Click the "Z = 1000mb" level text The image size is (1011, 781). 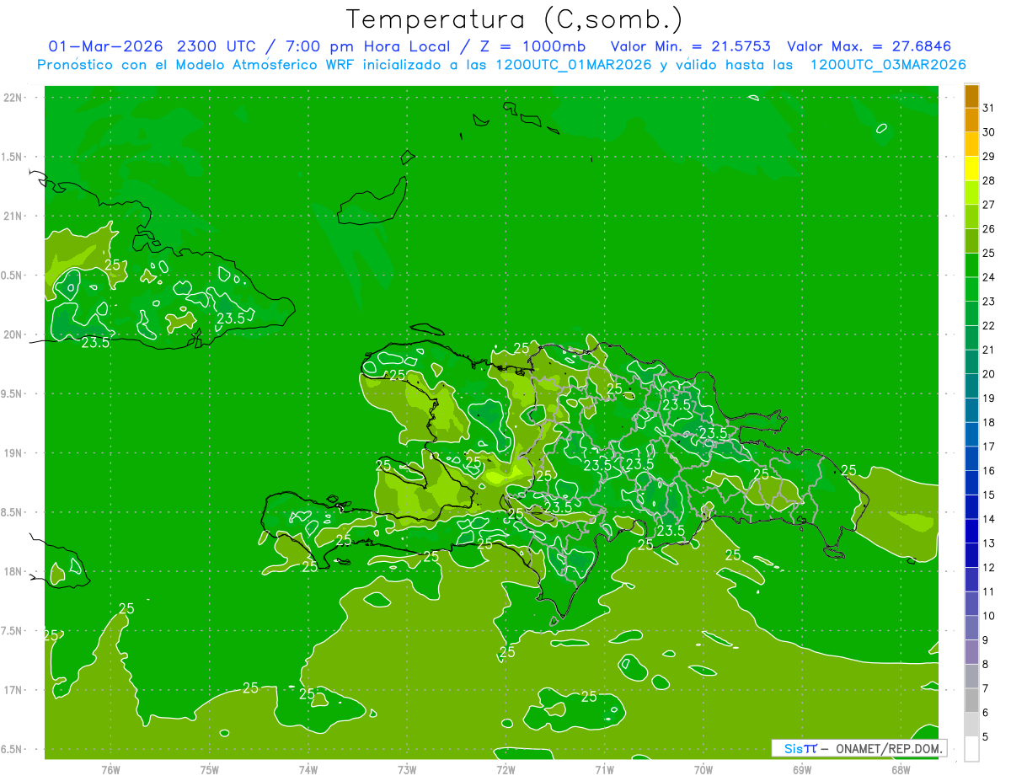[x=533, y=46]
